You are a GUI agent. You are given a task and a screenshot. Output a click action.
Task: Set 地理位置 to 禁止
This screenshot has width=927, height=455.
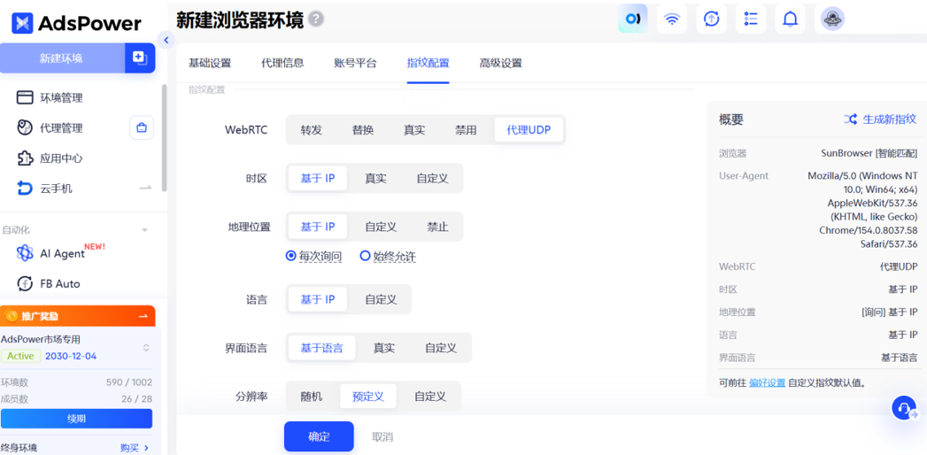[437, 227]
